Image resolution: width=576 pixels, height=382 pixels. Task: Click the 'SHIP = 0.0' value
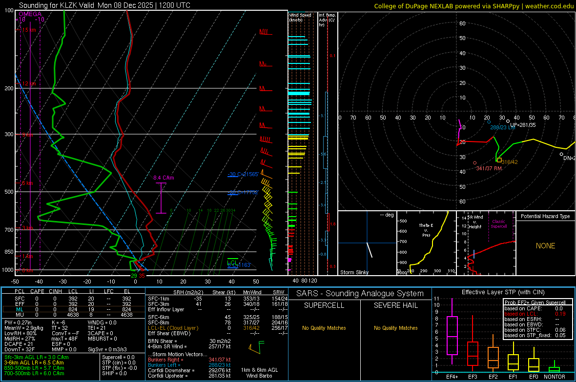coord(114,373)
